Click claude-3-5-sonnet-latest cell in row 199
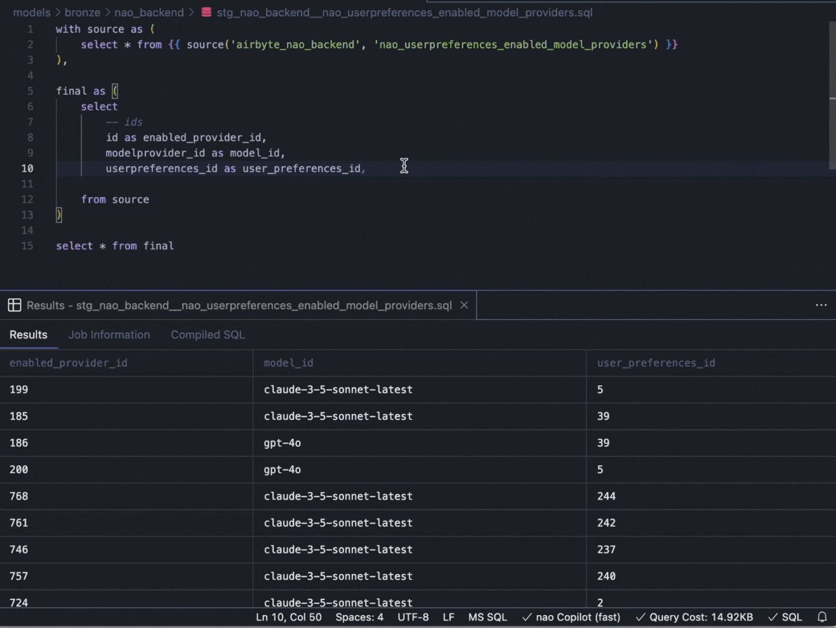836x628 pixels. (420, 389)
